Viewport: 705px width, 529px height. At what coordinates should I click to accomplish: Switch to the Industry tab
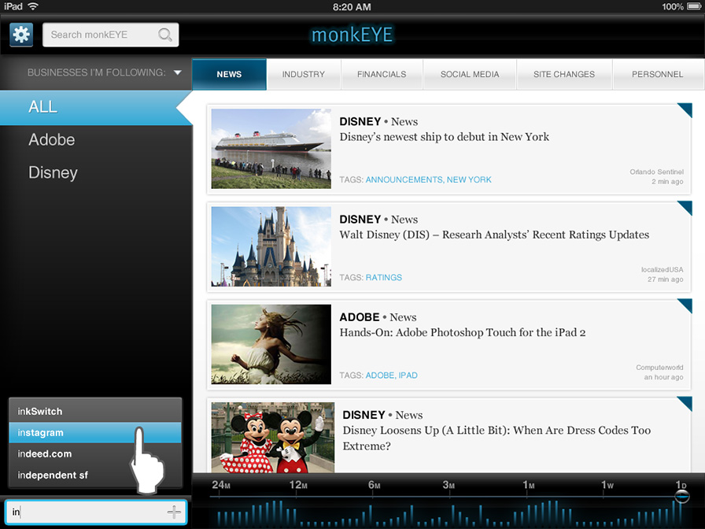[x=303, y=74]
